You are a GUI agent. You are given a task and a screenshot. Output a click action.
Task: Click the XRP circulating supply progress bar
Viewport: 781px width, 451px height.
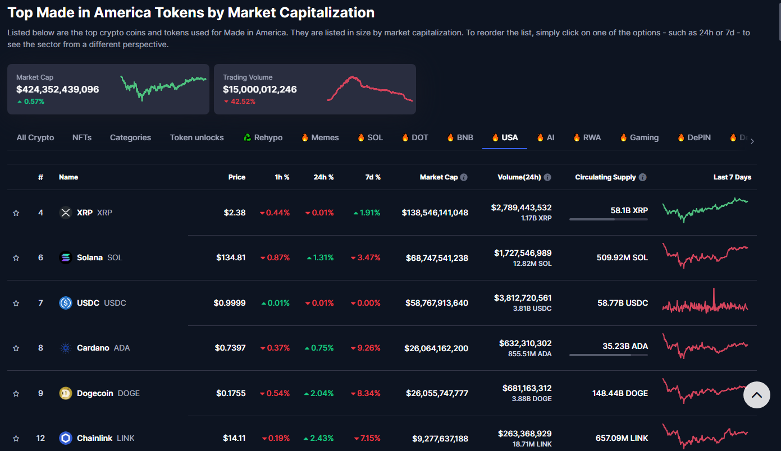[609, 219]
